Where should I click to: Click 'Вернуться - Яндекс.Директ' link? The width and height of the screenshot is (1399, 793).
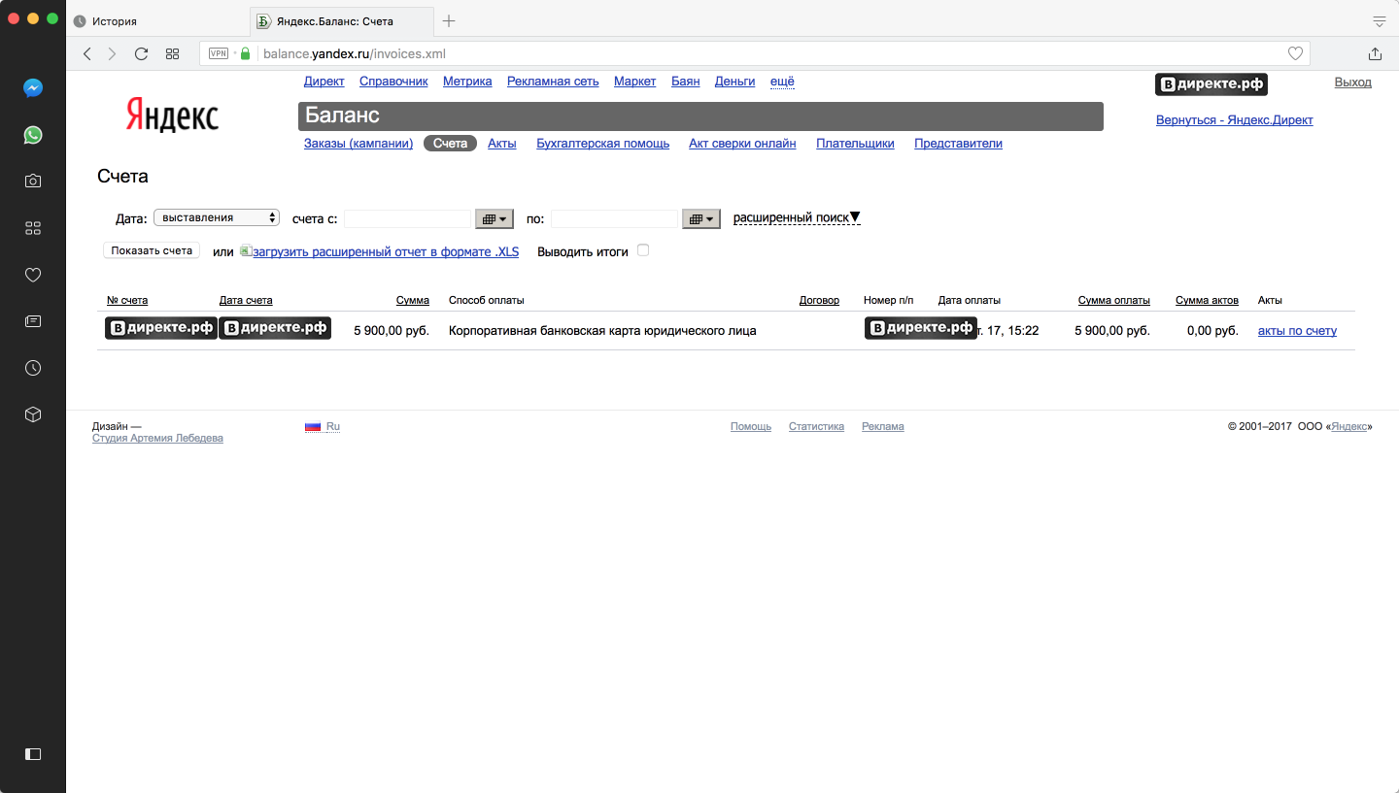[x=1234, y=120]
